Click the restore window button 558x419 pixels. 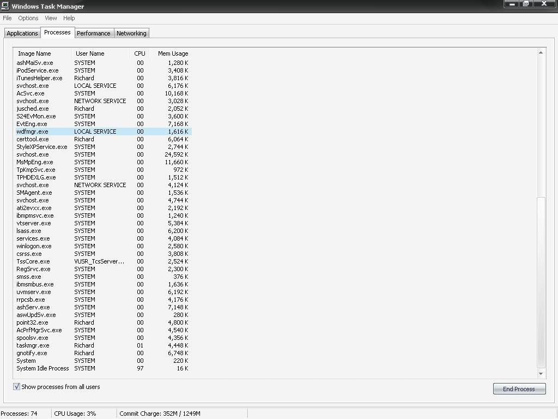click(526, 4)
